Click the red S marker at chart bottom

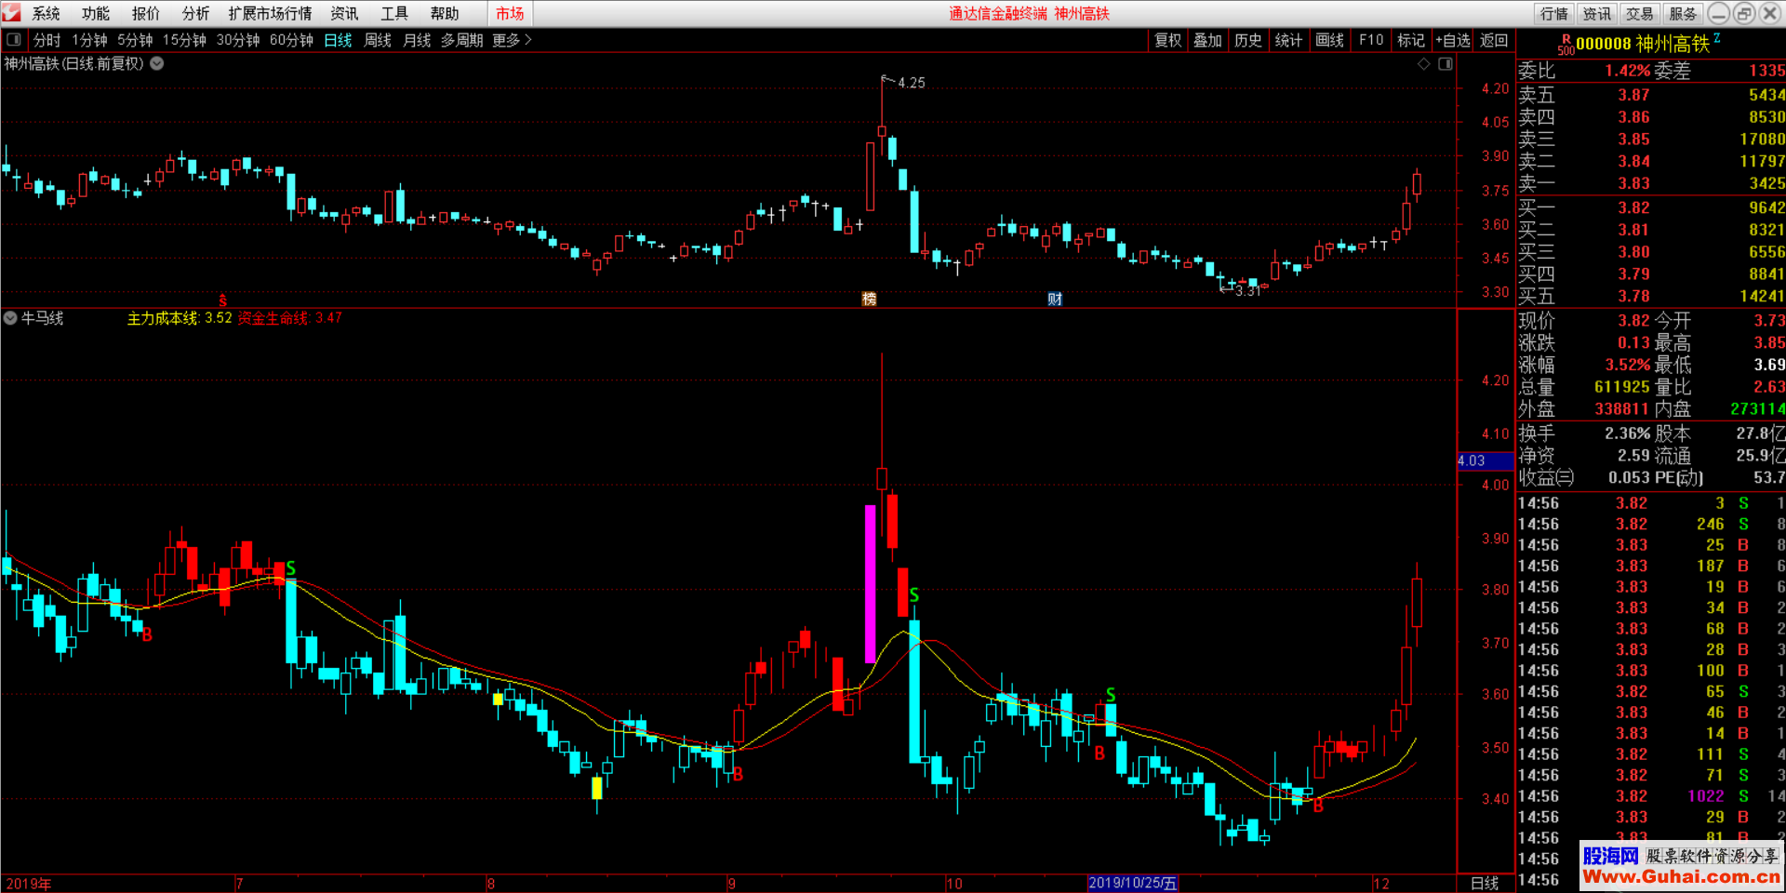tap(222, 300)
